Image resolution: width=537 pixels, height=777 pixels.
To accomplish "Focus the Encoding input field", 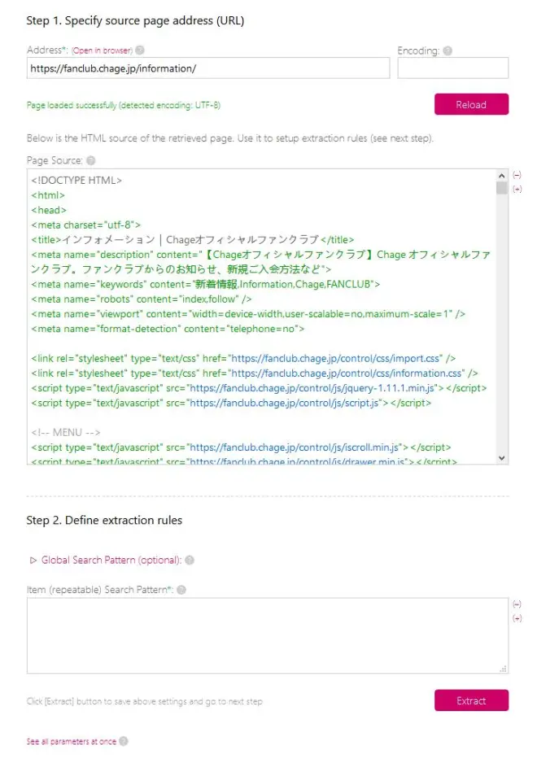I will tap(452, 68).
